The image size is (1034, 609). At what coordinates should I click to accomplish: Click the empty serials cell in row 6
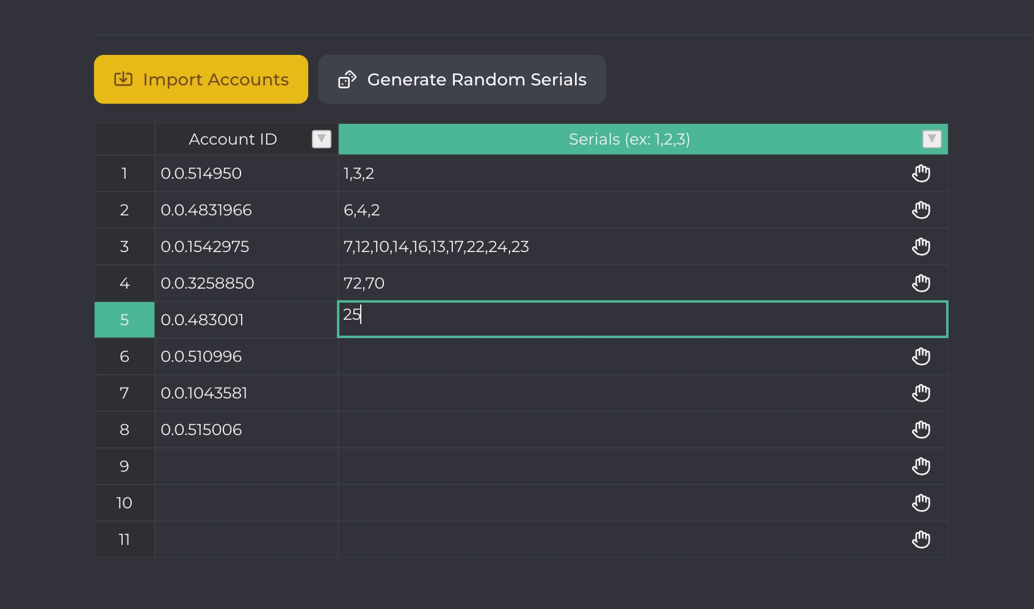[610, 356]
